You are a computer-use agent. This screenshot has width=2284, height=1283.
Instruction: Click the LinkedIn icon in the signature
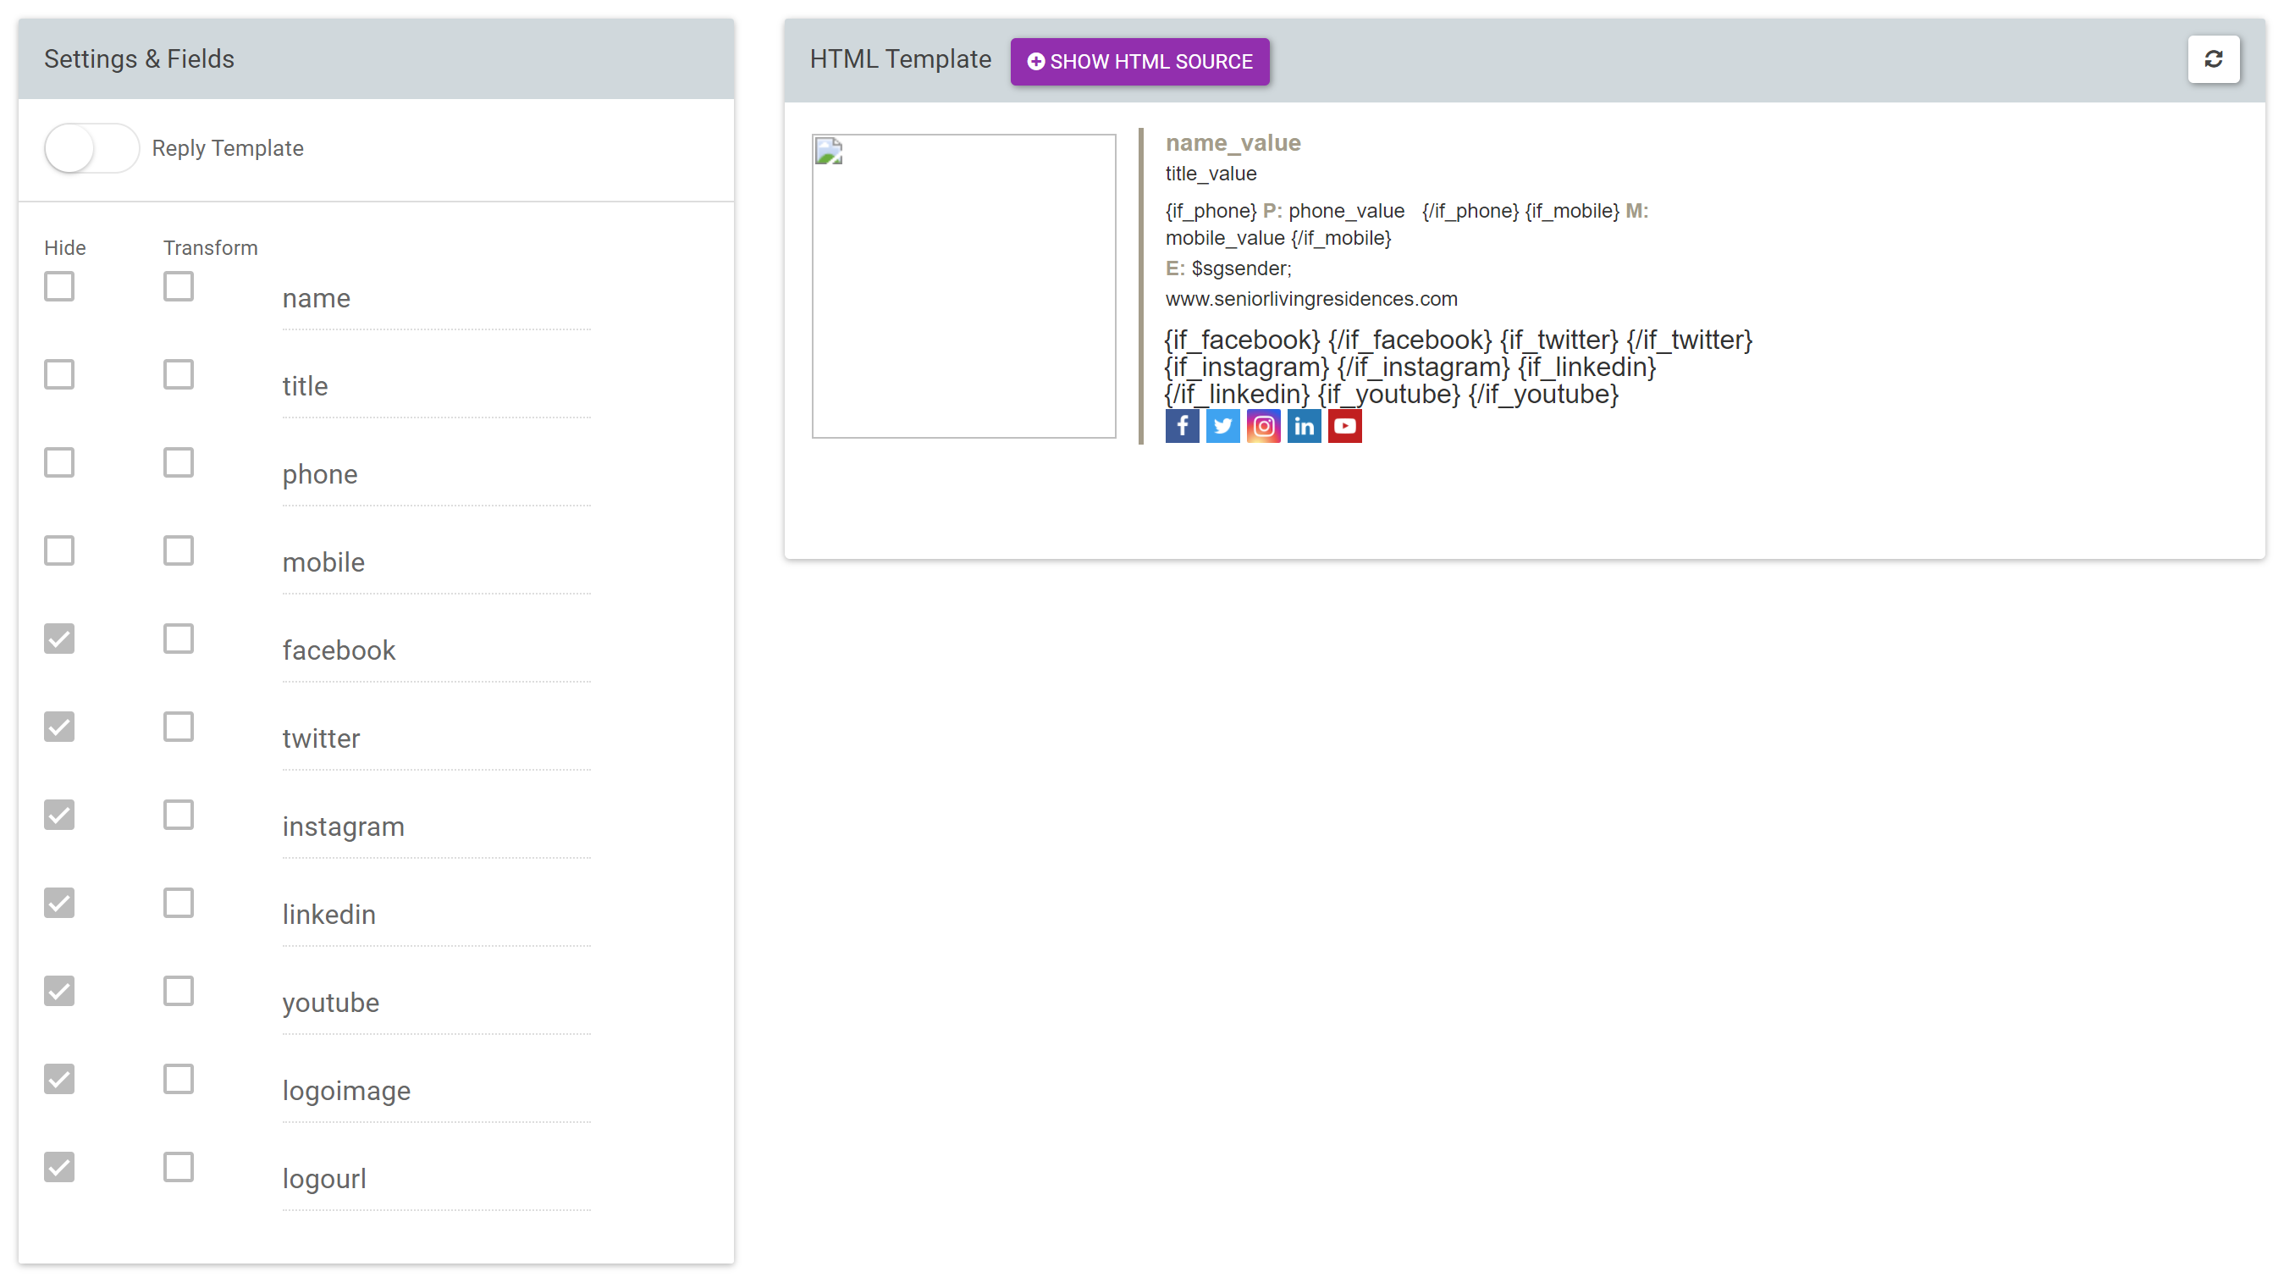(x=1304, y=426)
